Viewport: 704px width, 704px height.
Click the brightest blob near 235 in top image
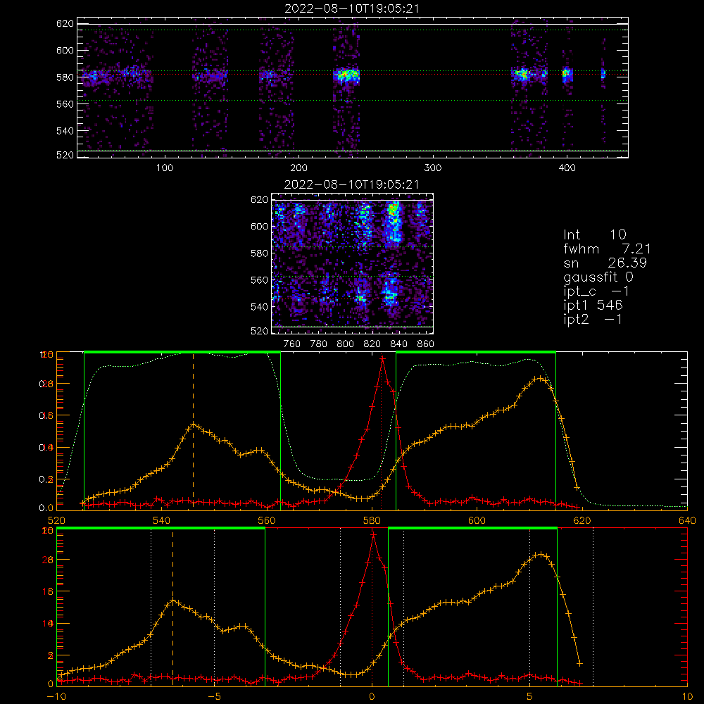point(346,75)
